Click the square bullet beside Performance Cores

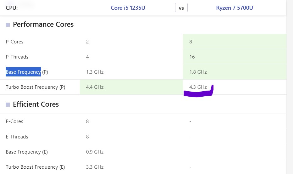click(x=8, y=25)
